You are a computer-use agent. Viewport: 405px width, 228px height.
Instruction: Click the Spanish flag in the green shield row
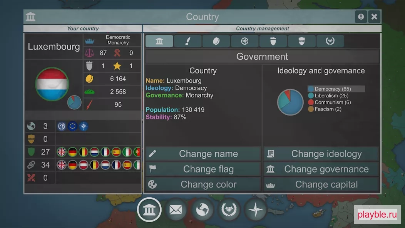116,152
